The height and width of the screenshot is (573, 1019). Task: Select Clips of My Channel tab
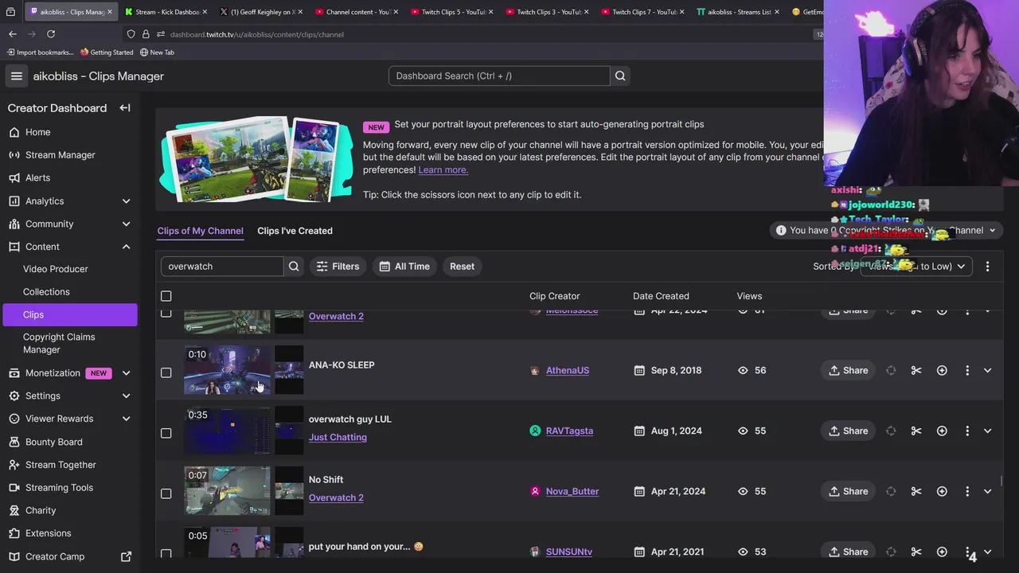point(200,231)
